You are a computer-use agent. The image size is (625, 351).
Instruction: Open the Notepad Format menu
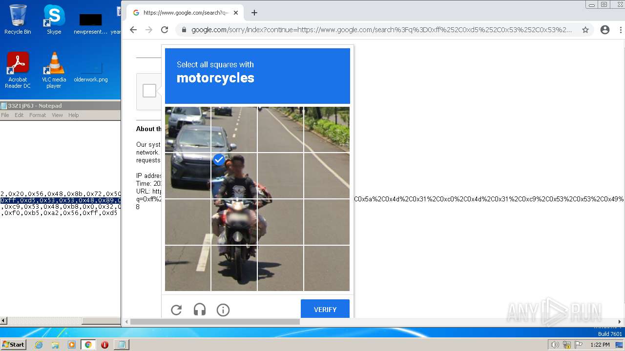pyautogui.click(x=38, y=115)
